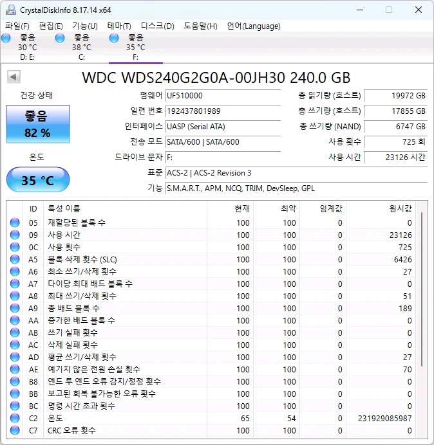Click the status circle for D: E: disk
The width and height of the screenshot is (434, 445).
click(6, 38)
